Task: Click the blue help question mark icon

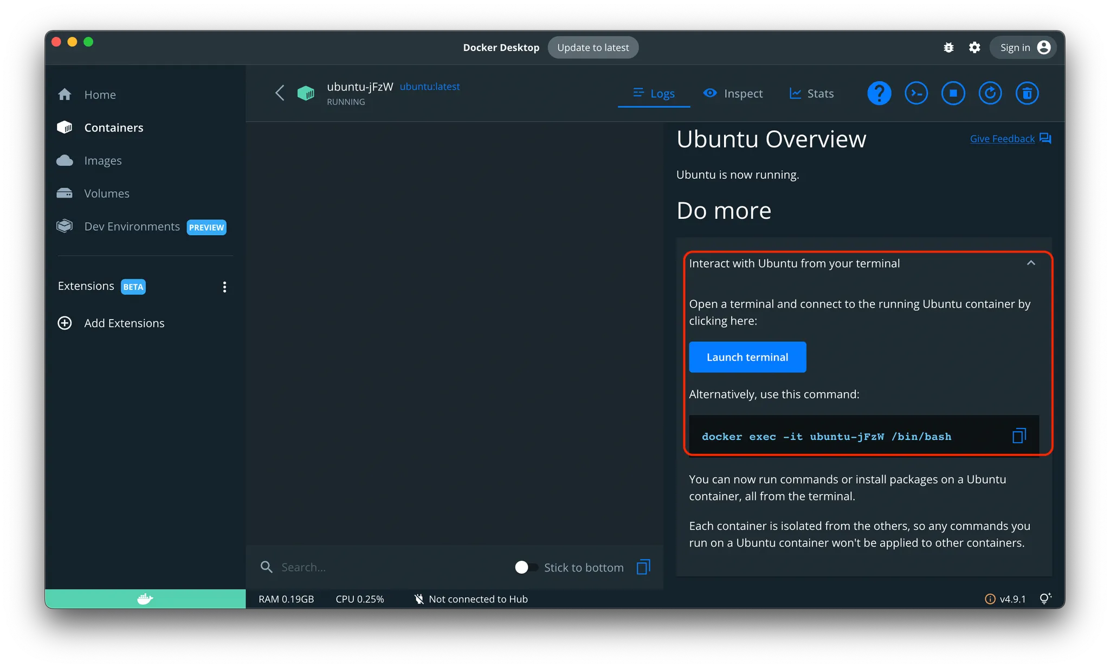Action: [x=879, y=93]
